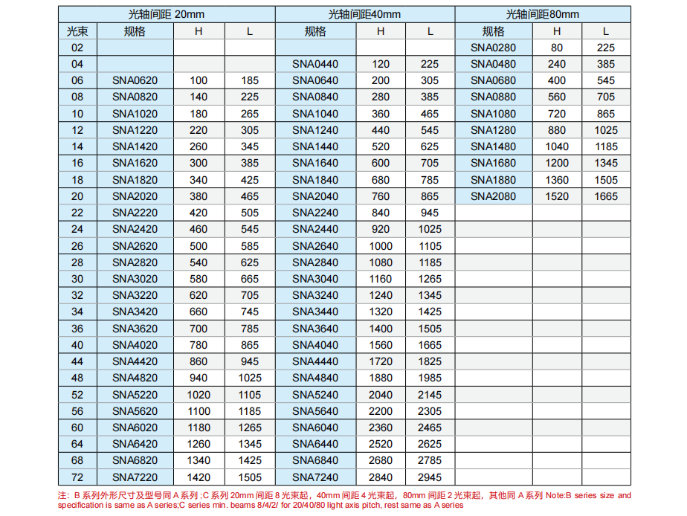Click the SNA1280 model cell
Screen dimensions: 687x516
click(x=493, y=130)
